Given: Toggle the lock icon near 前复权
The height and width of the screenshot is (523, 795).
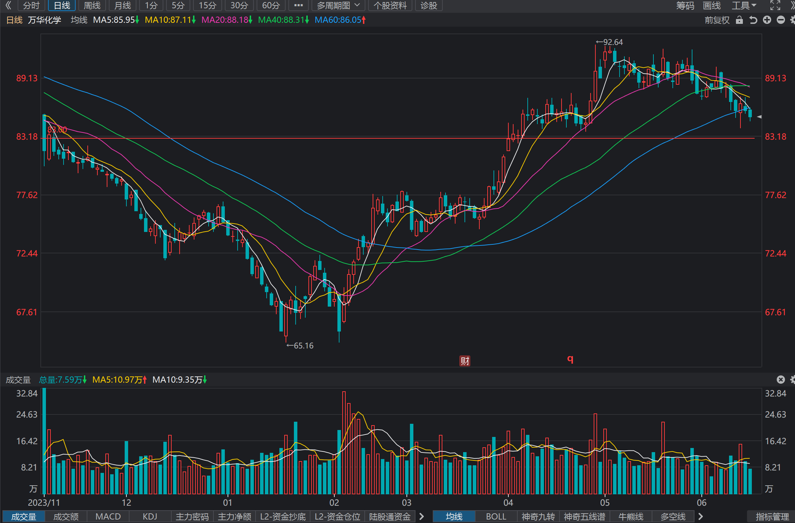Looking at the screenshot, I should click(x=739, y=20).
